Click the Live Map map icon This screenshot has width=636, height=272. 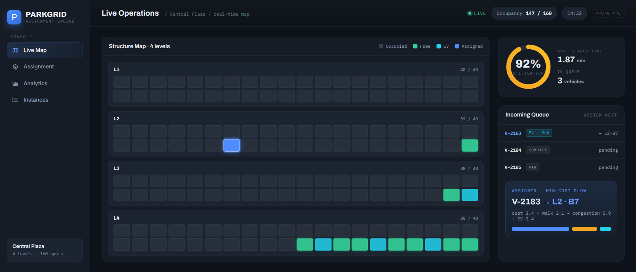(15, 50)
